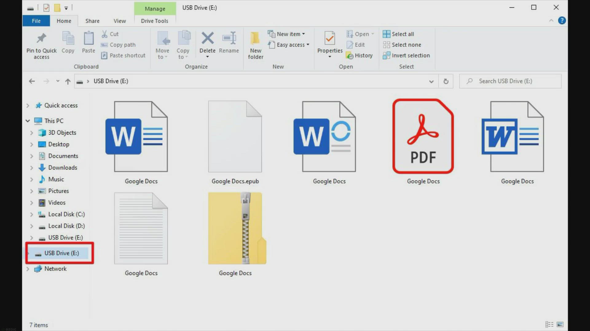Expand the address bar history dropdown
The image size is (590, 331).
(431, 82)
